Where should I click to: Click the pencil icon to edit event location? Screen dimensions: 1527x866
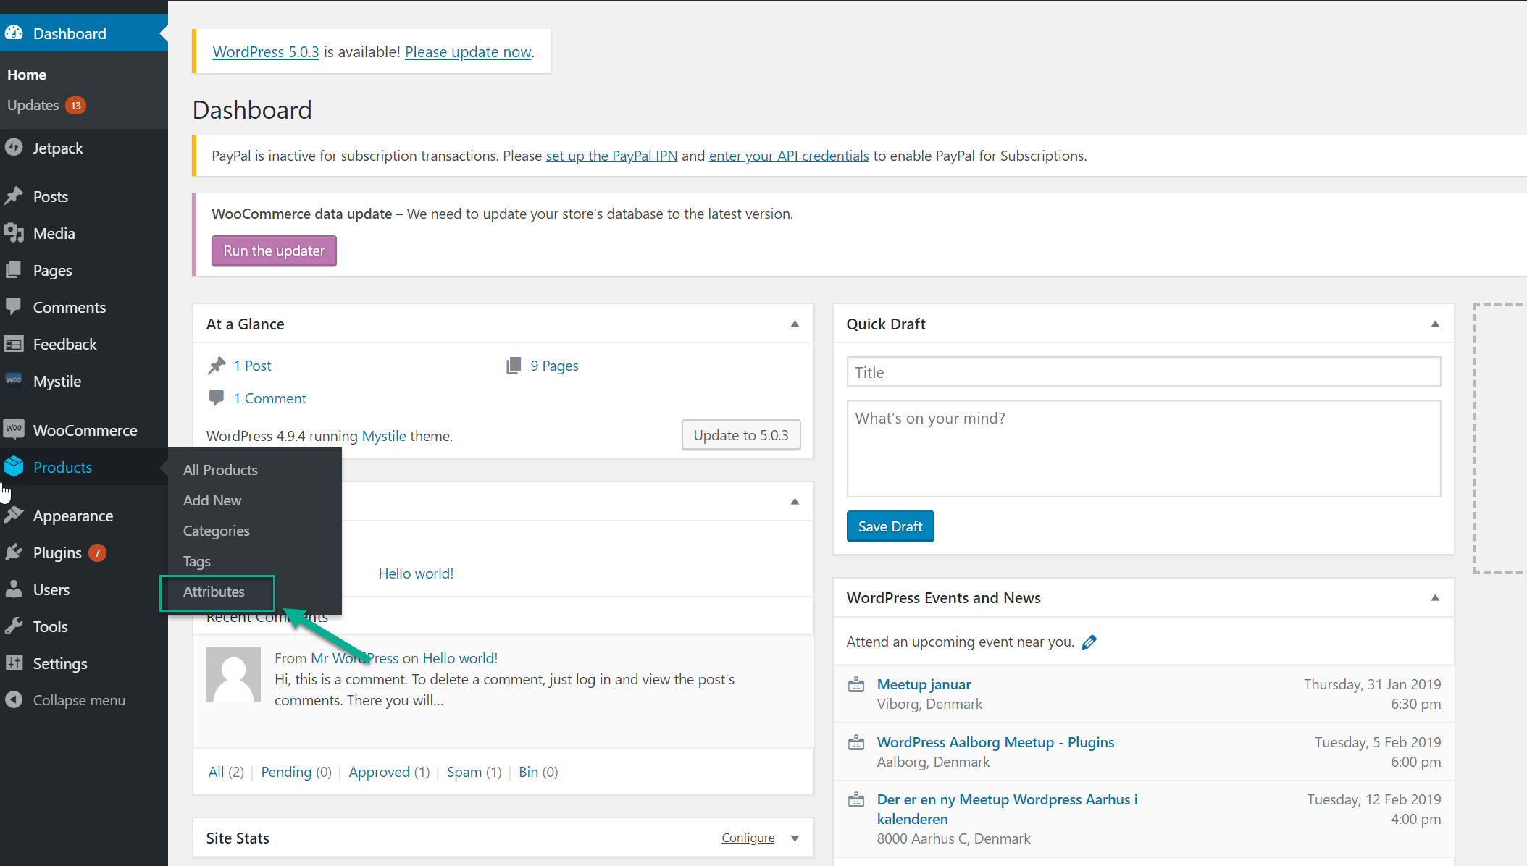click(x=1089, y=642)
